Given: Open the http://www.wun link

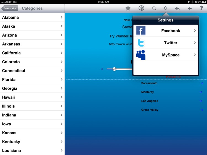Looking at the screenshot, I should point(120,44).
